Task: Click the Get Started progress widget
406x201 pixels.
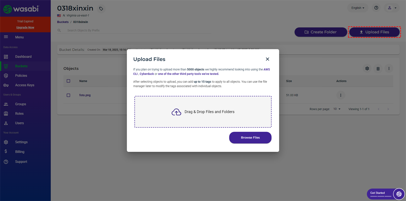Action: point(380,194)
